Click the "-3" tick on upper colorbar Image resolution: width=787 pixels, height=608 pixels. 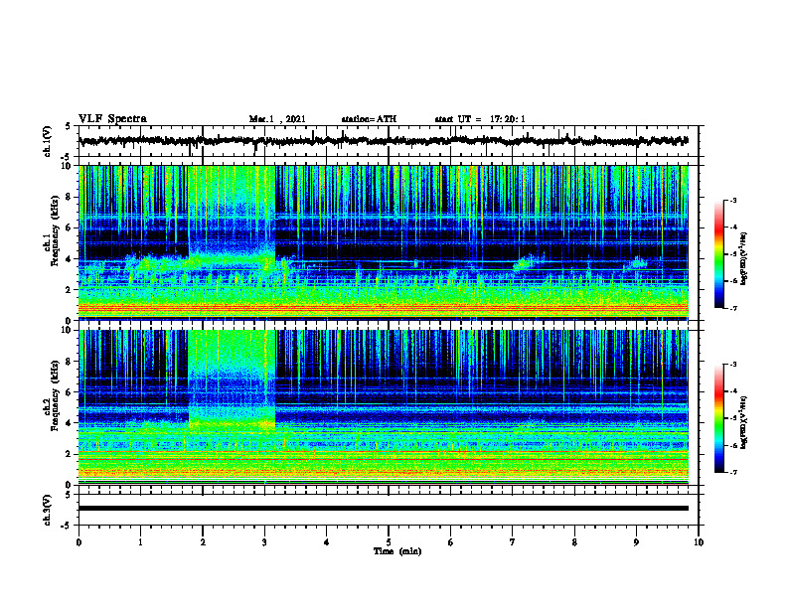[x=733, y=201]
